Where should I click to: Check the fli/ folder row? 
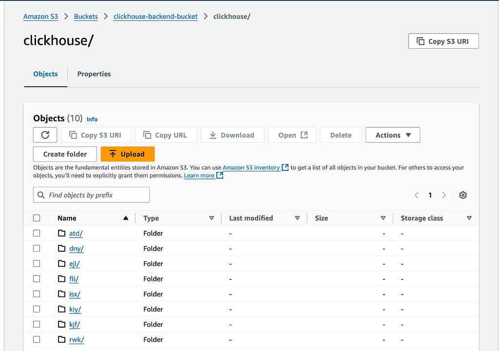[37, 279]
